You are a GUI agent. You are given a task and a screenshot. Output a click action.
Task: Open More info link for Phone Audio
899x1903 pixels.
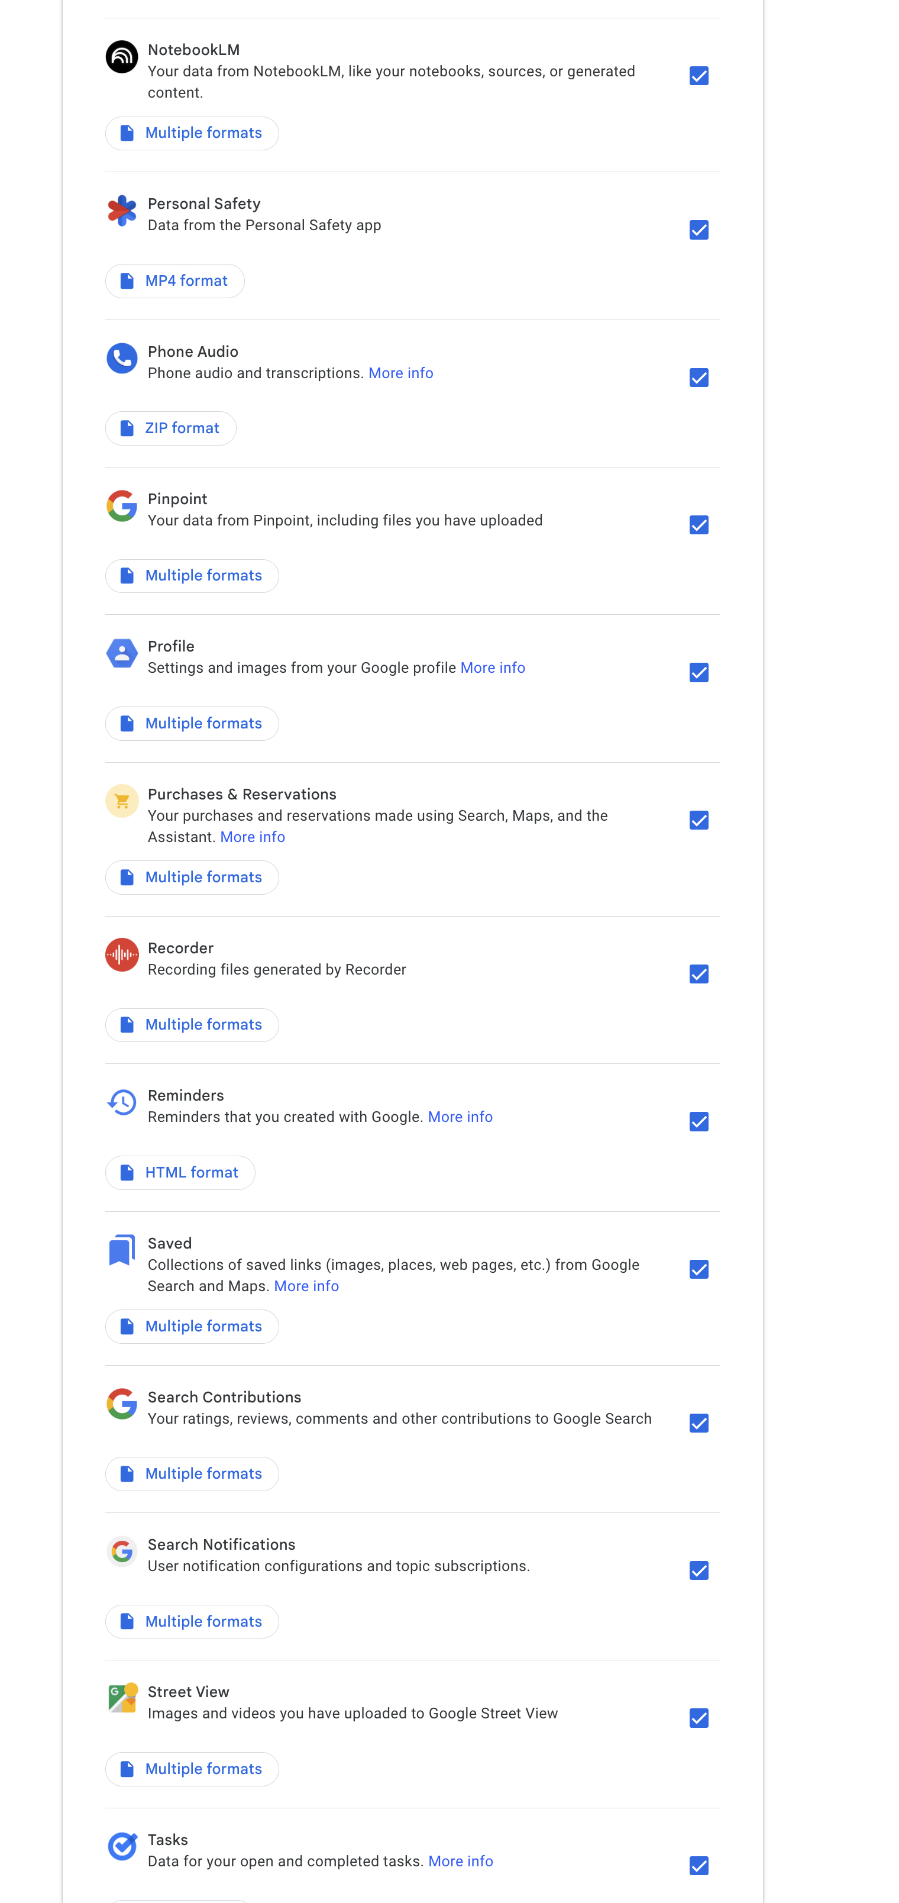point(401,373)
